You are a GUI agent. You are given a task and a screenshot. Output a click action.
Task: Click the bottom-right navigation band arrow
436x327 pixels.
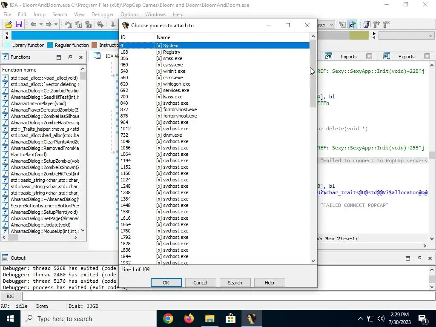(x=374, y=37)
